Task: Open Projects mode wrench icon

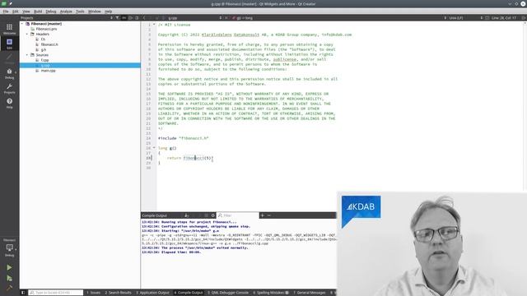Action: tap(9, 88)
